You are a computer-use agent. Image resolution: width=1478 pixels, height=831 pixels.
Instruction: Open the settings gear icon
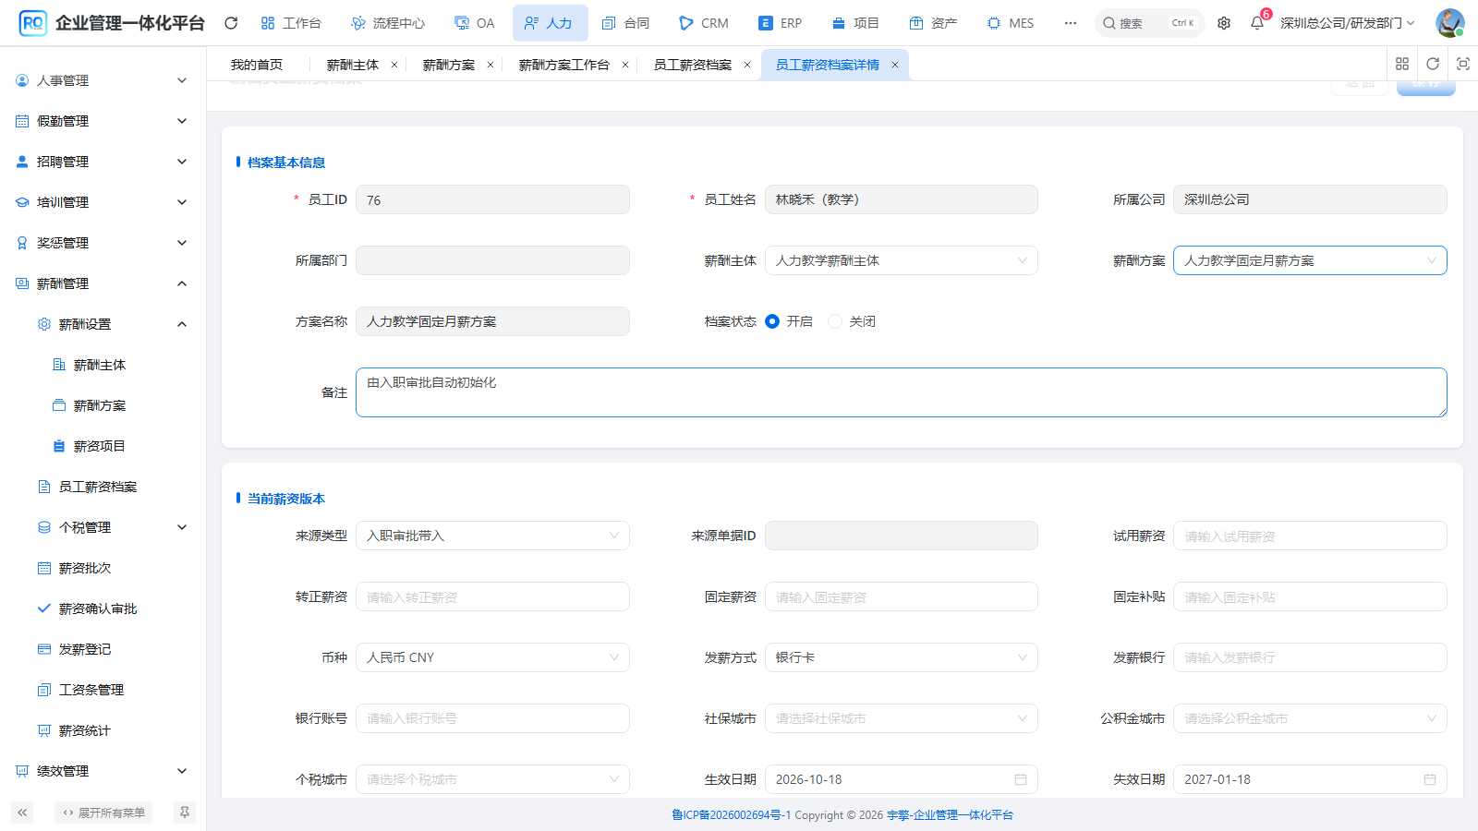click(1224, 23)
